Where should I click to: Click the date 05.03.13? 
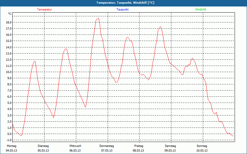[43, 151]
